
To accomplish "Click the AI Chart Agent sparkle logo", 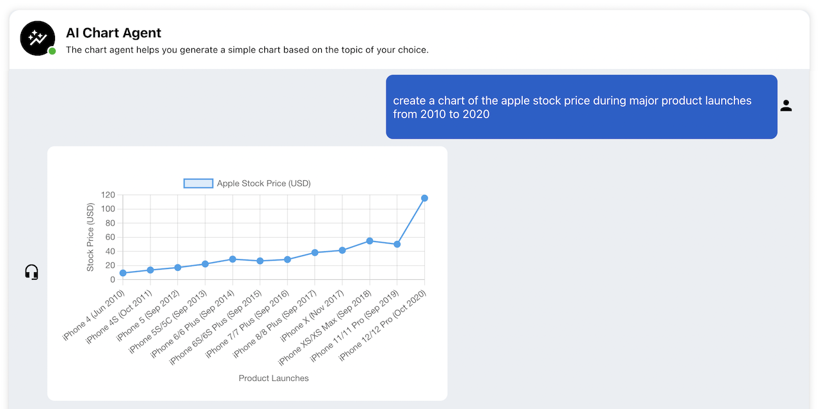I will coord(37,38).
